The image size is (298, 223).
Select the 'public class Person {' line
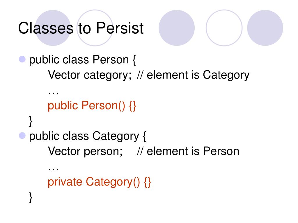coord(82,60)
